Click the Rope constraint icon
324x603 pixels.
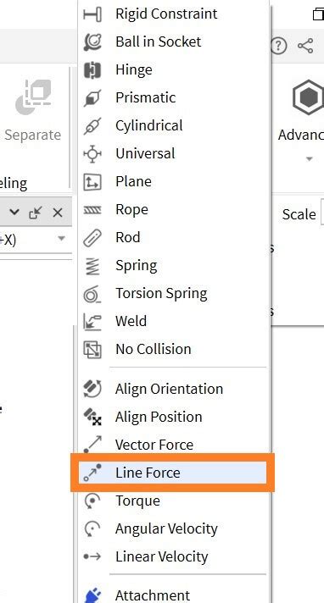[92, 210]
